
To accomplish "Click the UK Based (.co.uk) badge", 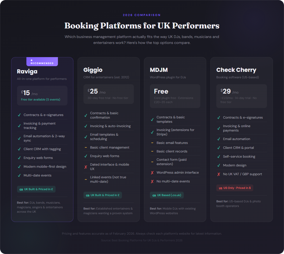I will click(167, 195).
